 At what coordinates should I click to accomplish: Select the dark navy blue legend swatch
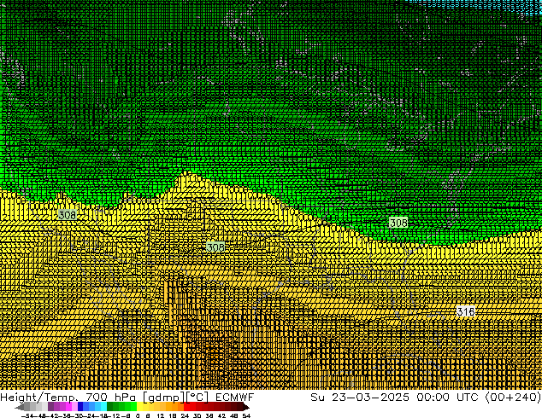80,407
